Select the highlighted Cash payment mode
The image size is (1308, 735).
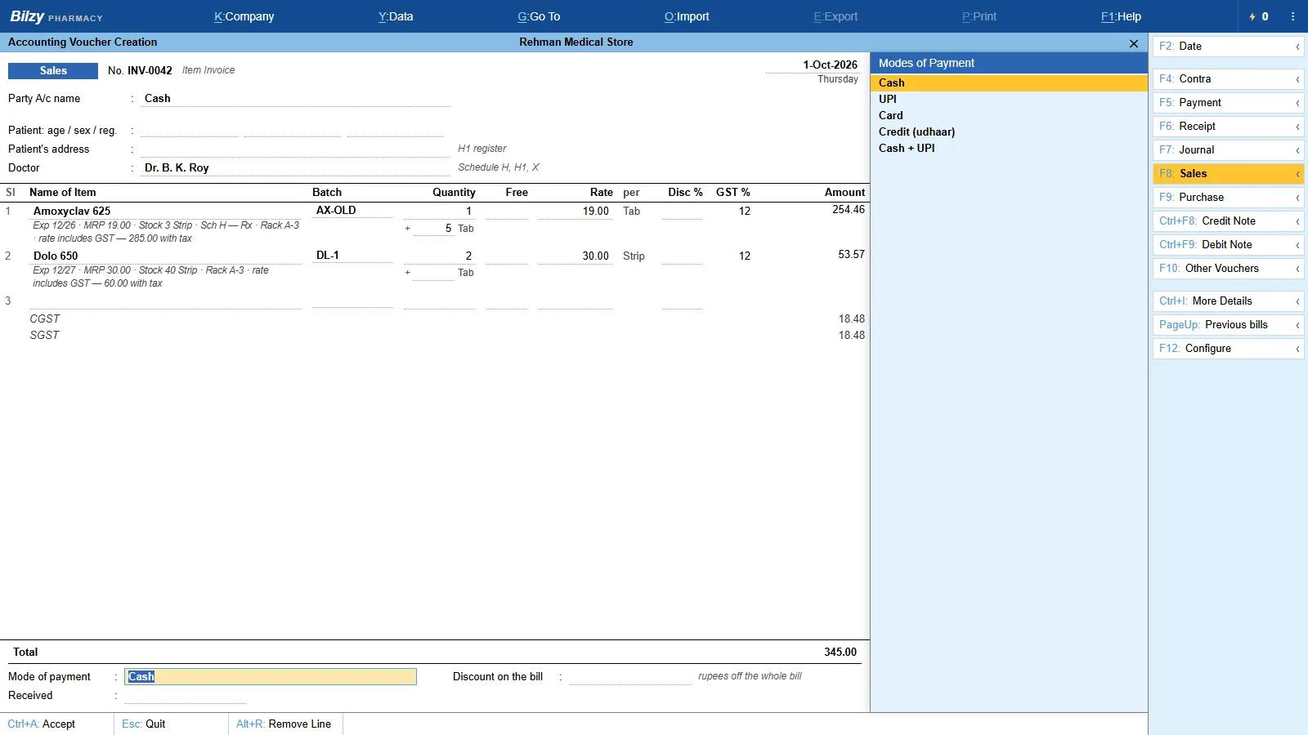[x=1009, y=82]
